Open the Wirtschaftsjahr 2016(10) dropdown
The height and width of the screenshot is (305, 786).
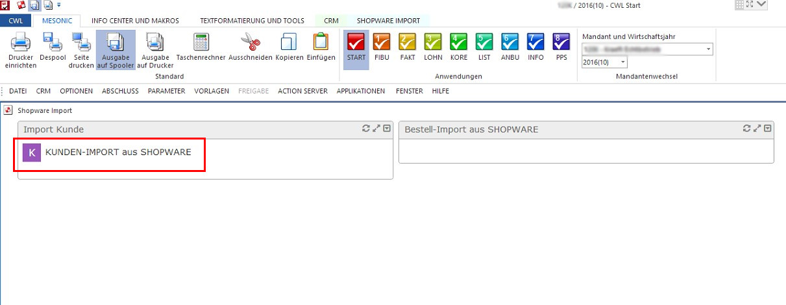[623, 62]
